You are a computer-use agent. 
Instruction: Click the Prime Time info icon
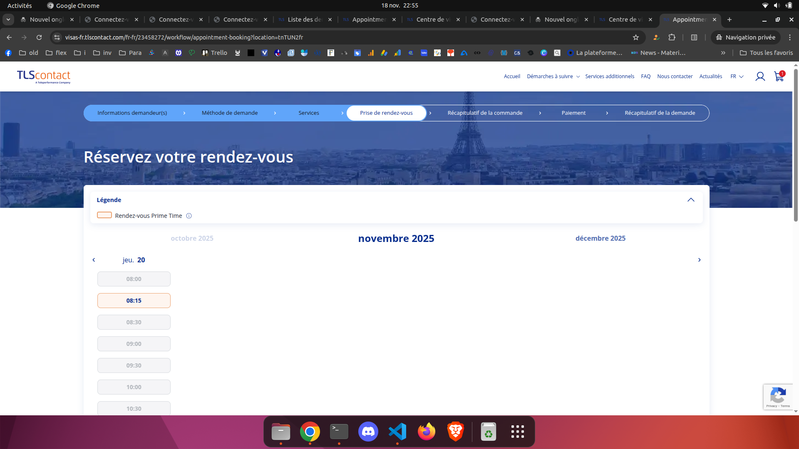(189, 216)
